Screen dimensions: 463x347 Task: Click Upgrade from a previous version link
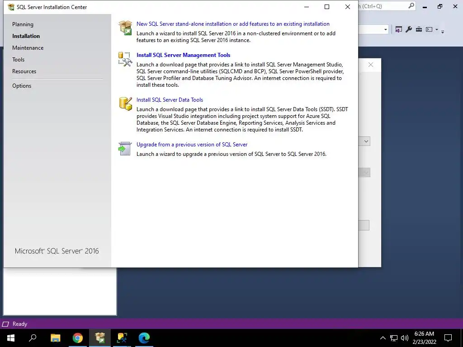click(x=192, y=145)
